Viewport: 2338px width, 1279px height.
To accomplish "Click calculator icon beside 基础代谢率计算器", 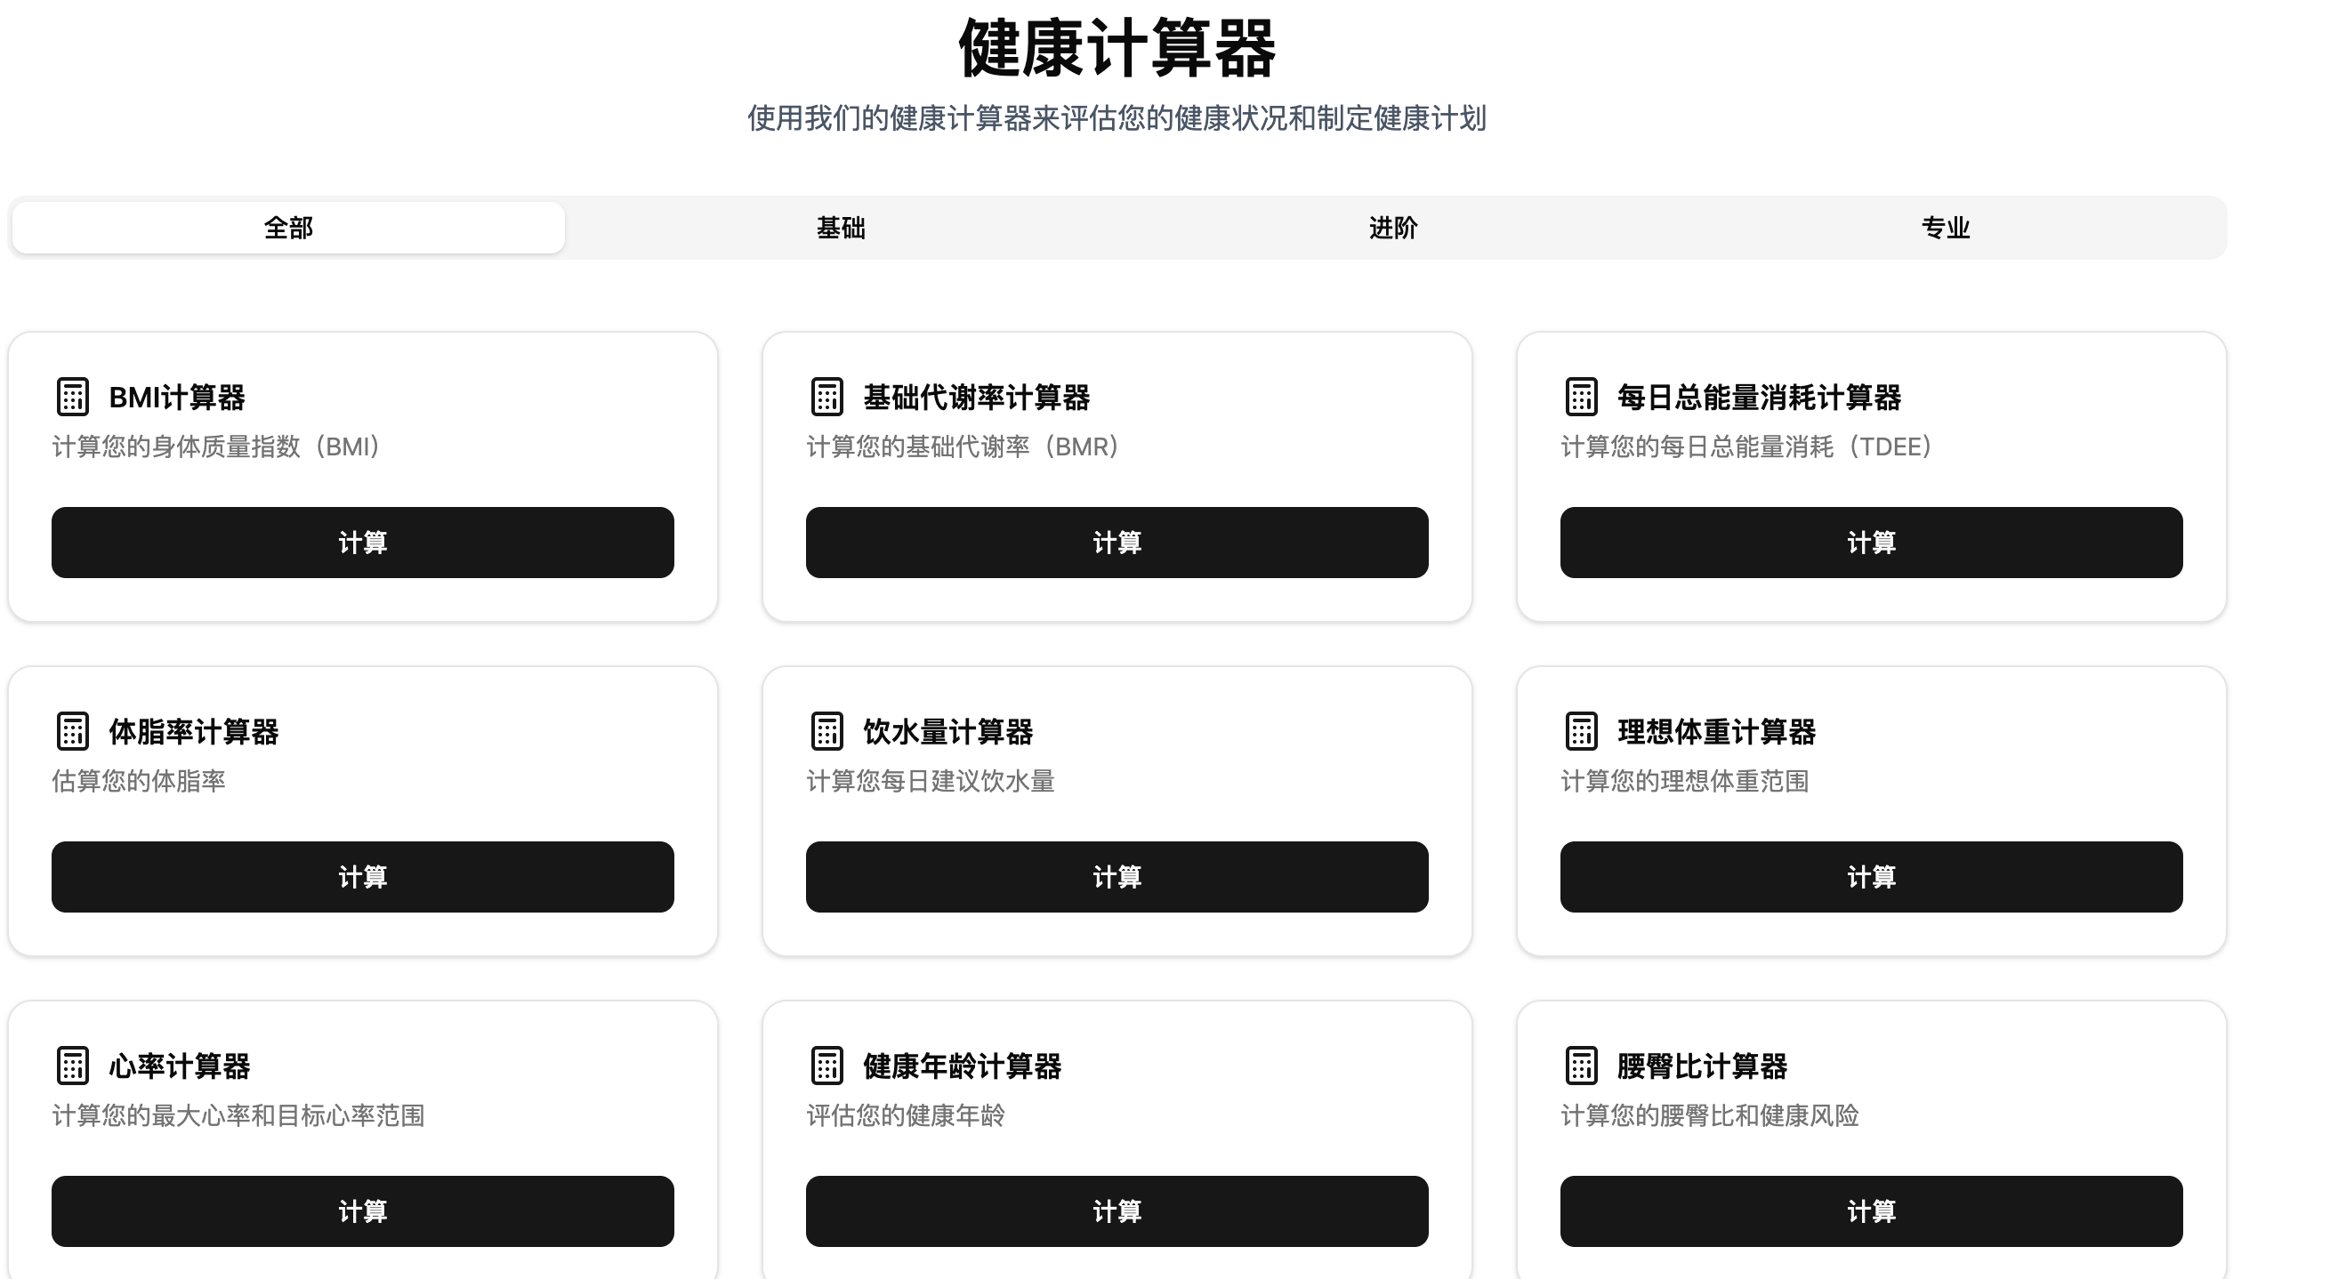I will 826,398.
